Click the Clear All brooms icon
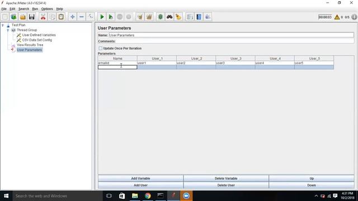 [149, 17]
